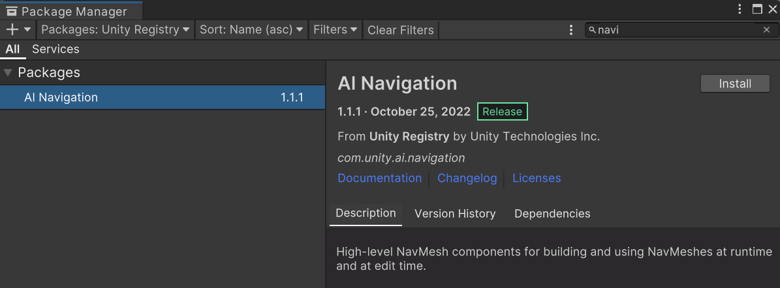Viewport: 780px width, 288px height.
Task: Open the window three-dot options menu
Action: (x=740, y=9)
